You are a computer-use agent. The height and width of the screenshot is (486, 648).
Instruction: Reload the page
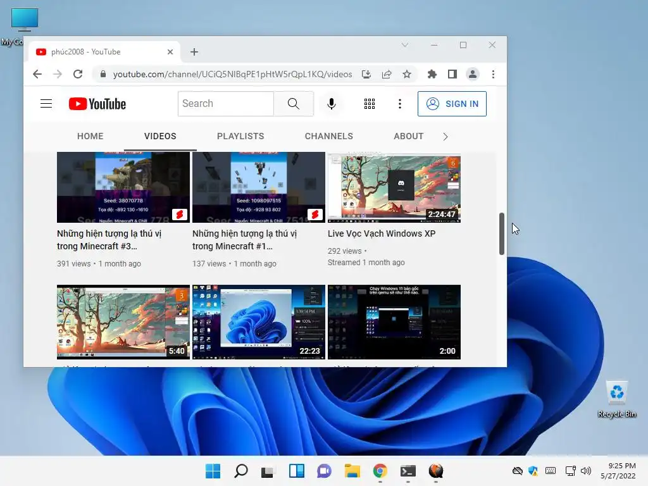pos(78,74)
